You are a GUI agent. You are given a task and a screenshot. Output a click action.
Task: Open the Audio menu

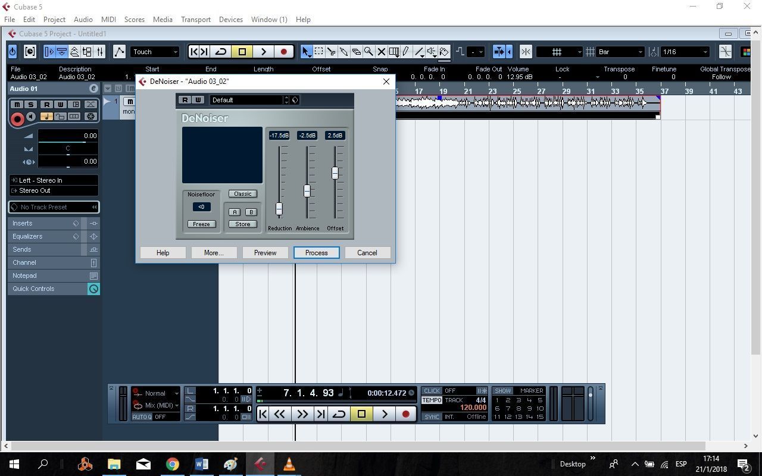(83, 19)
